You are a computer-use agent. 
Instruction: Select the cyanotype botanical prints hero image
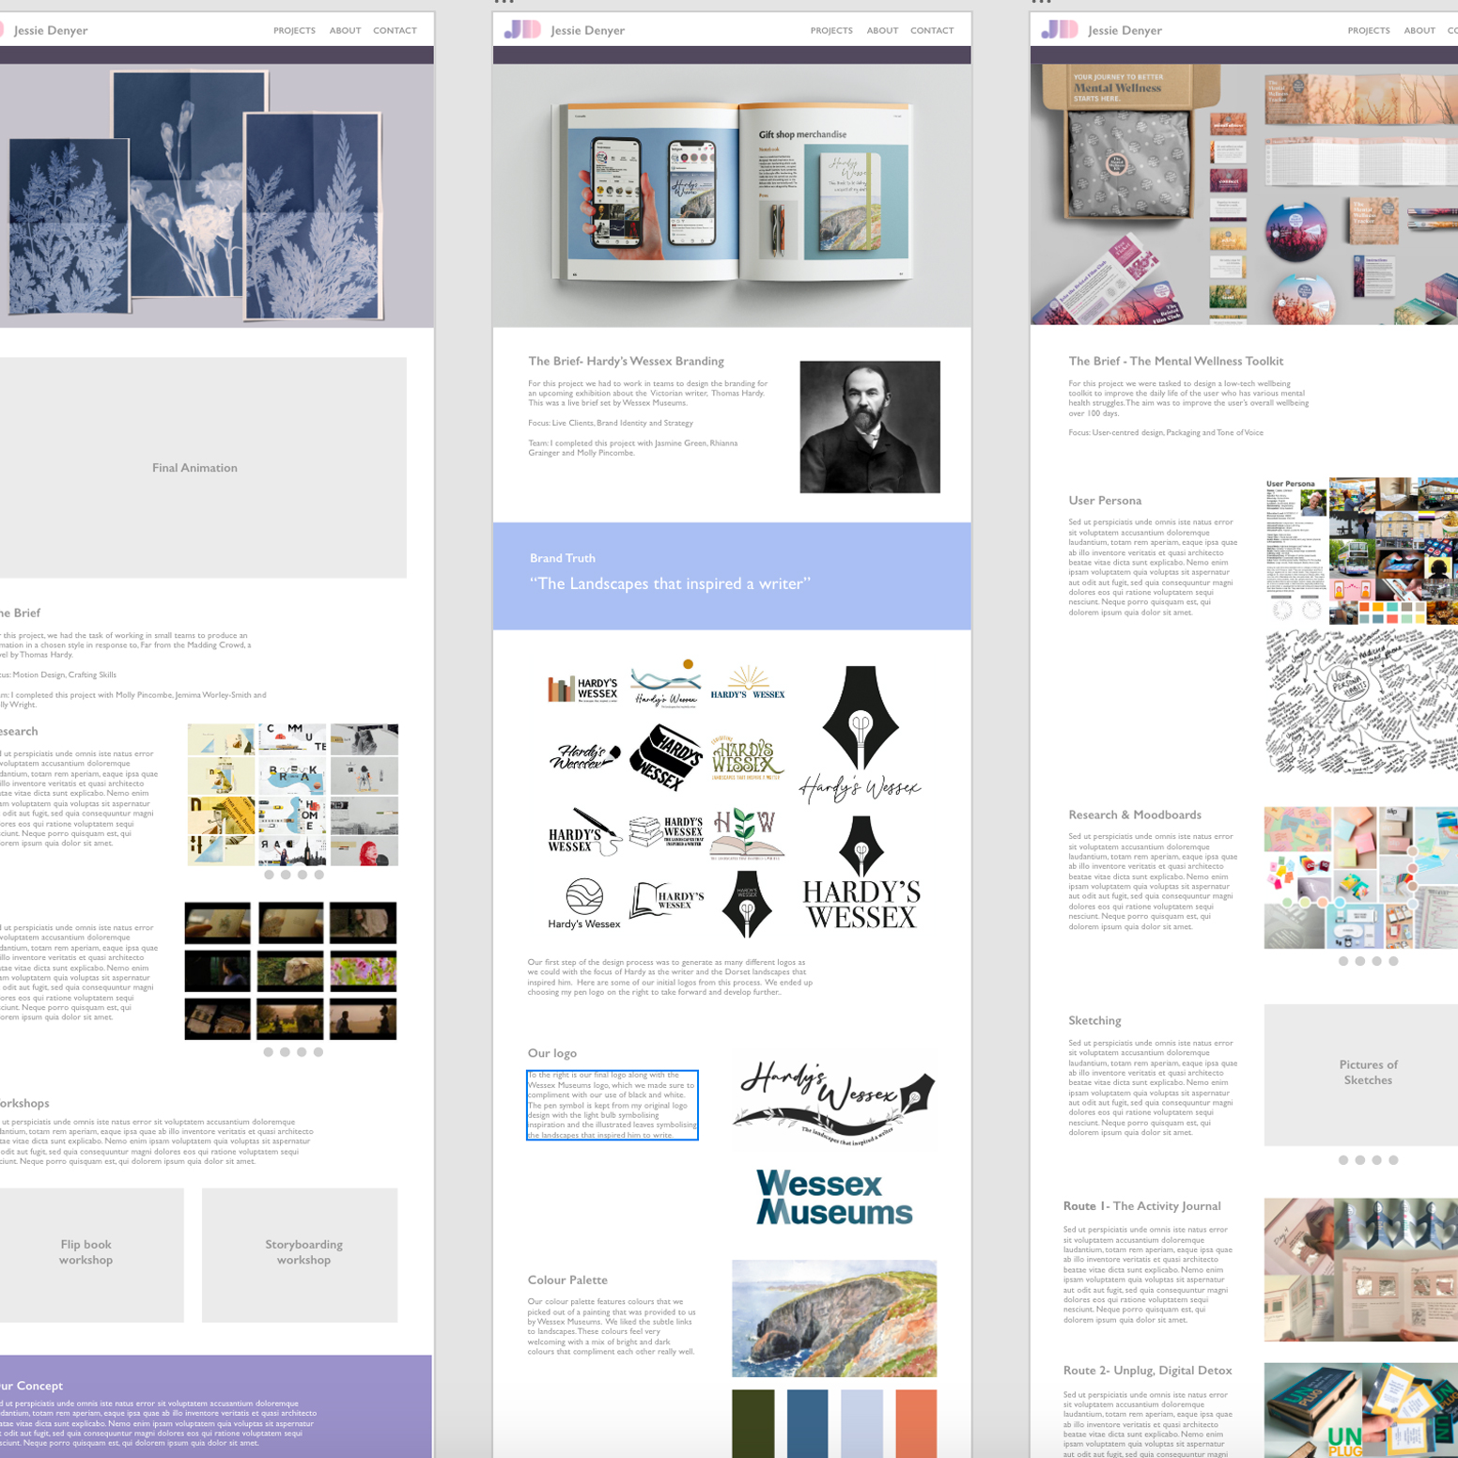tap(216, 195)
